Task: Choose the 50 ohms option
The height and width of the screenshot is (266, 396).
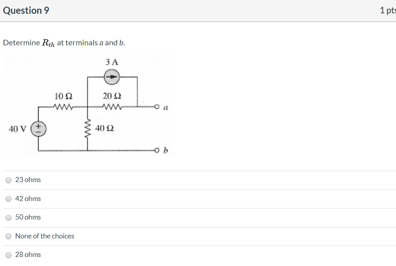Action: [x=8, y=217]
